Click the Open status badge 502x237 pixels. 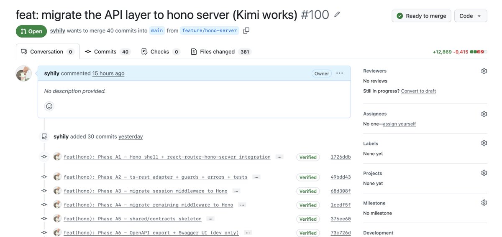pyautogui.click(x=31, y=31)
